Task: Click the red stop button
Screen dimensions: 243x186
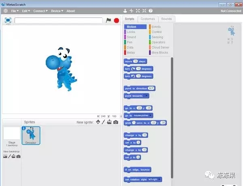Action: tap(116, 20)
